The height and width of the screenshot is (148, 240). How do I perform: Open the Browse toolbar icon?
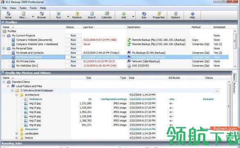[x=42, y=15]
